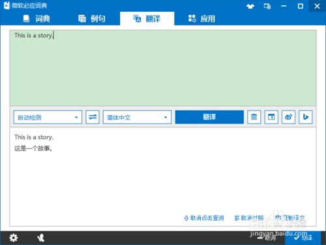Click into the green source text box
The width and height of the screenshot is (326, 245).
point(163,68)
